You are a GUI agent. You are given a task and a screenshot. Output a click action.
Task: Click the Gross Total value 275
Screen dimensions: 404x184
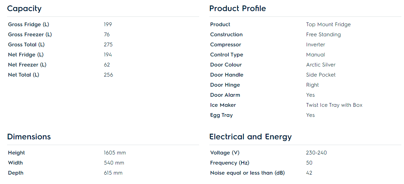[108, 45]
